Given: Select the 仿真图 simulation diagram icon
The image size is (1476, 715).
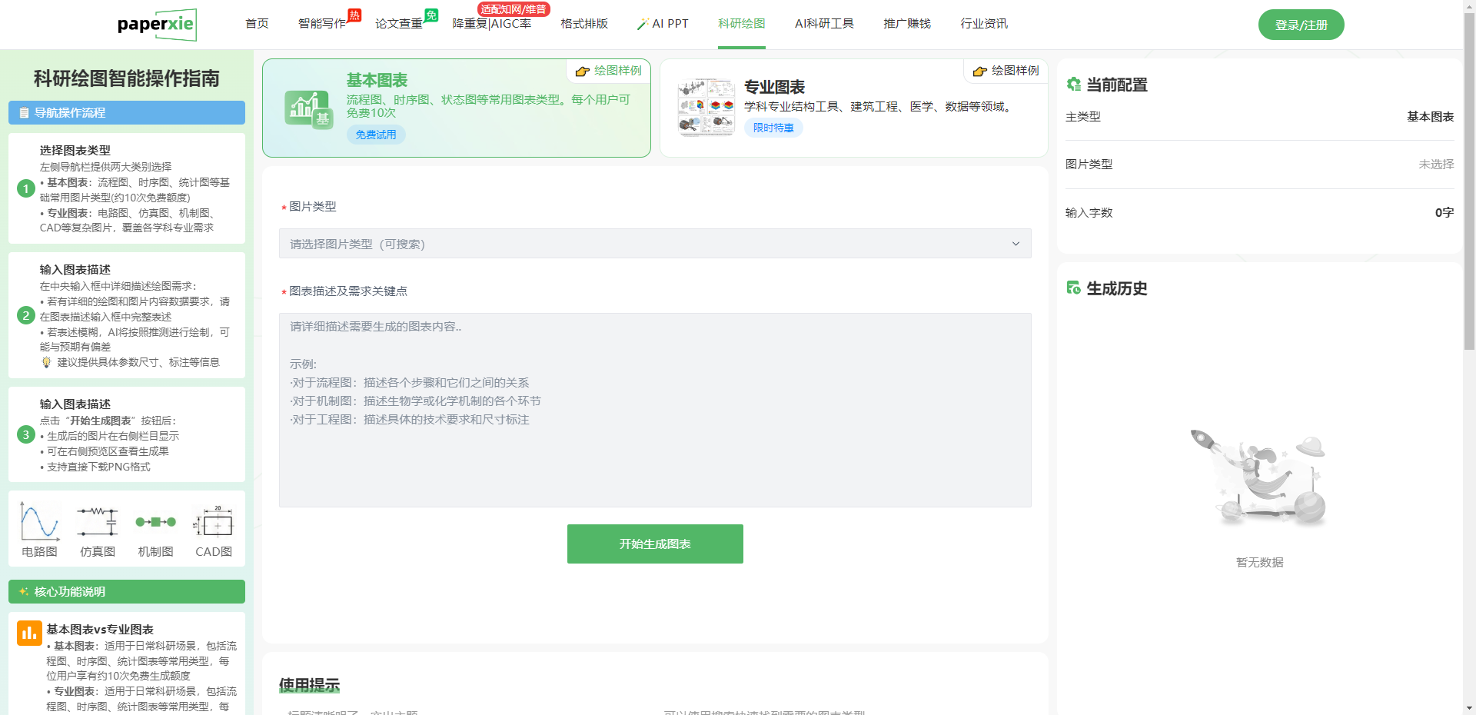Looking at the screenshot, I should [x=98, y=523].
